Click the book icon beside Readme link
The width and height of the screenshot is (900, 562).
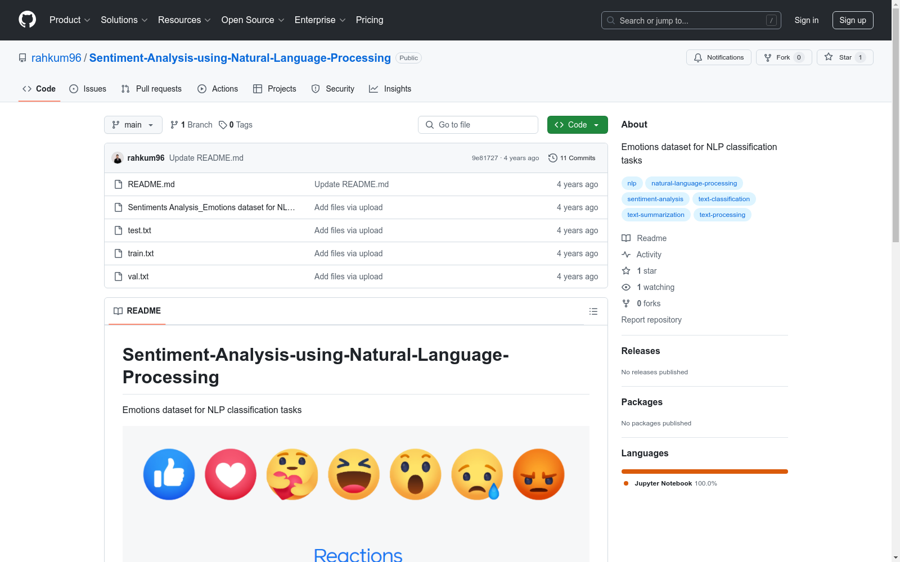pyautogui.click(x=626, y=238)
